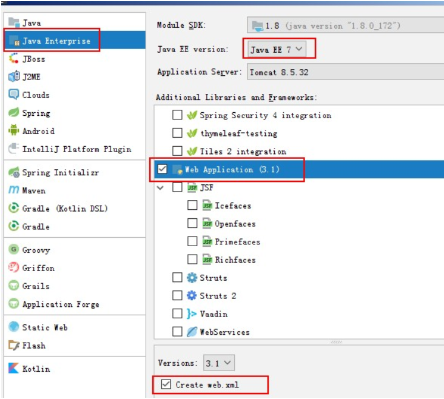Click the Kotlin logo icon
444x399 pixels.
[14, 369]
